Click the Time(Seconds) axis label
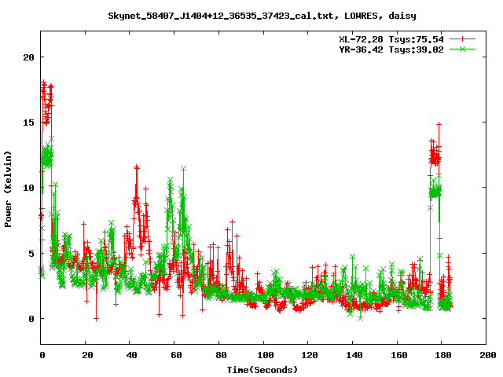Viewport: 503px width, 377px height. [x=262, y=370]
